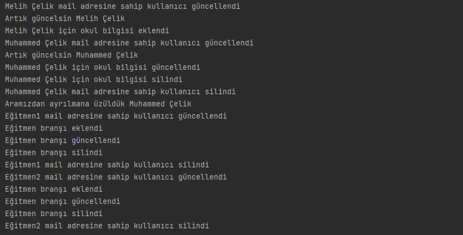Screen dimensions: 463x235
Task: Click 'Muhammed Çelik için okul bilgisi güncellendi'
Action: click(x=102, y=68)
